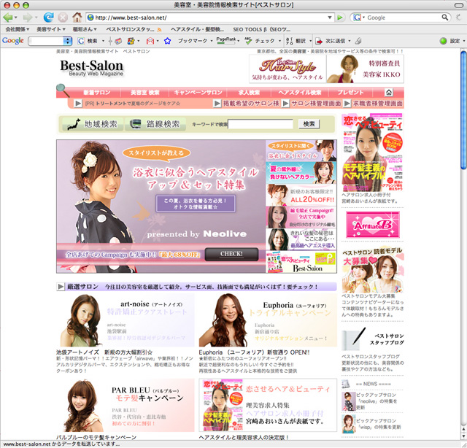Click the spell check チェック button
Viewport: 467px width, 448px height.
(260, 41)
